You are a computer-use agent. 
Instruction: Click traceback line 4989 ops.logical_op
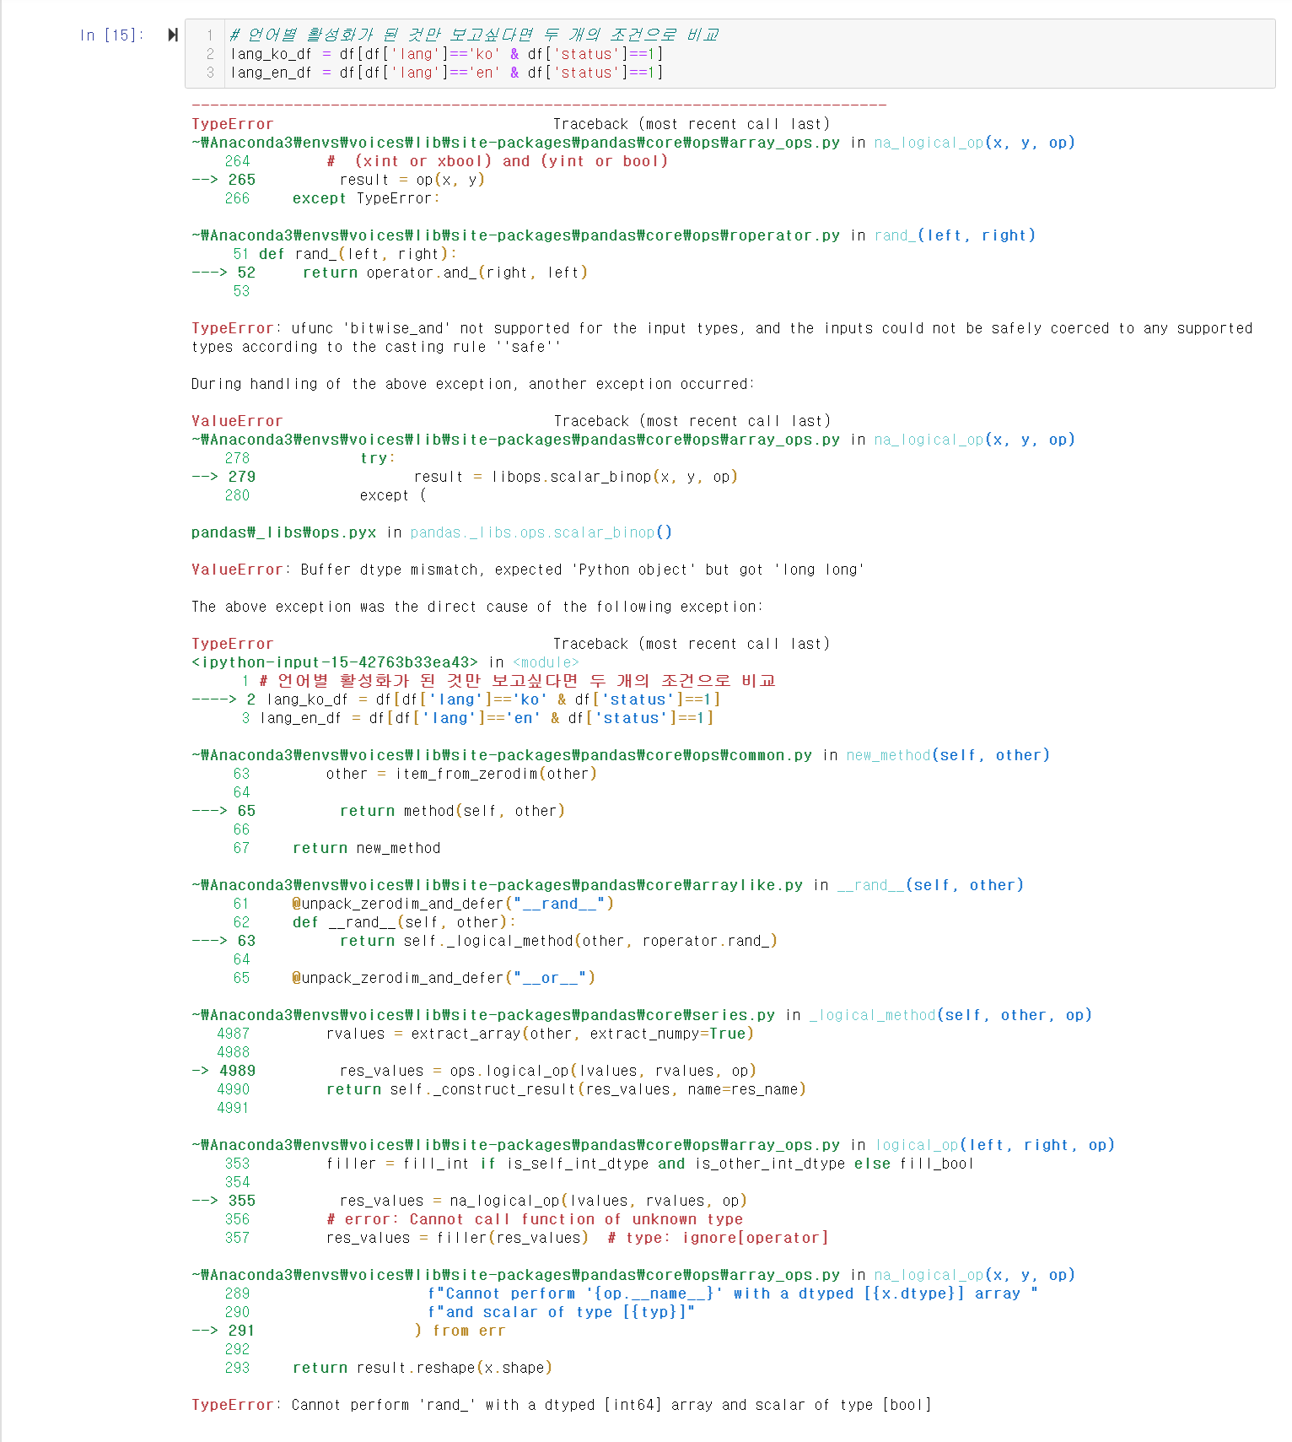[474, 1071]
